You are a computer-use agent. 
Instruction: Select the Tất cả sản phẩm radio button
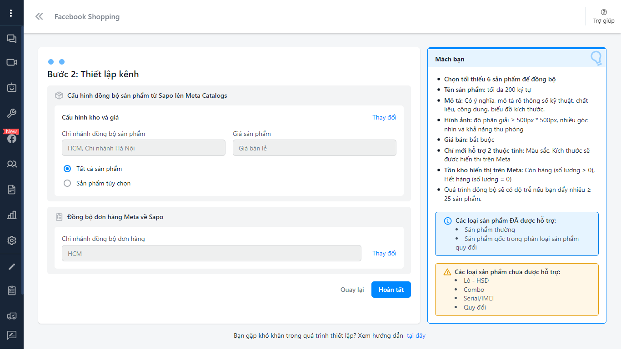(x=67, y=169)
